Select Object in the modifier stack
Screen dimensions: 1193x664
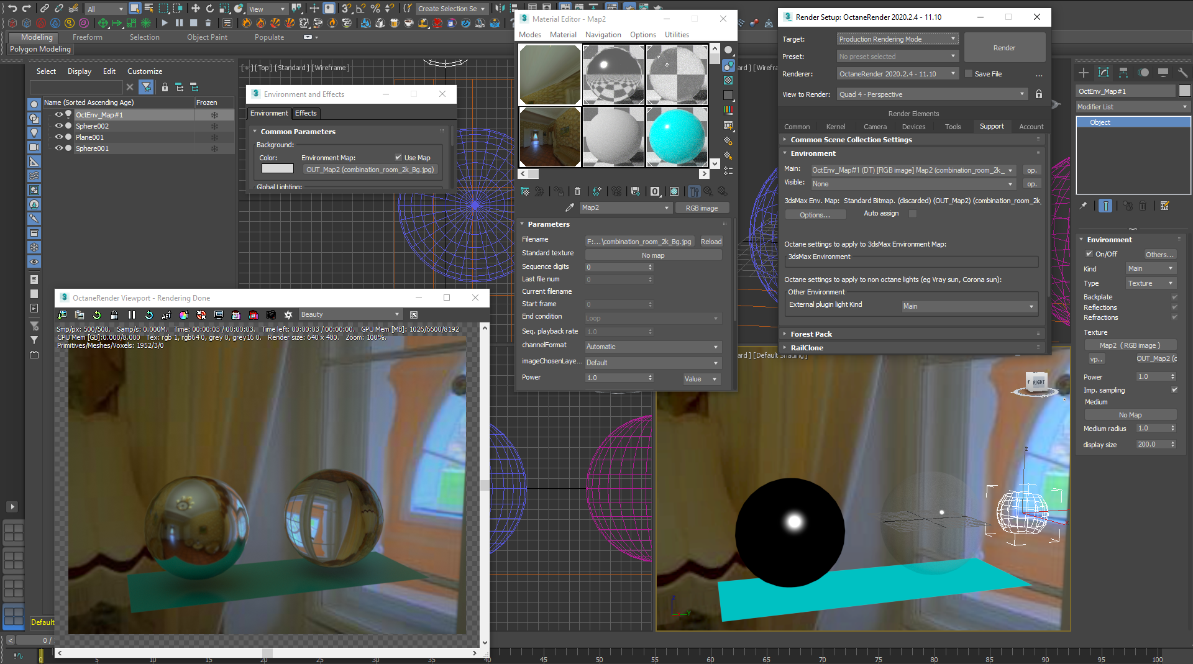click(x=1133, y=122)
